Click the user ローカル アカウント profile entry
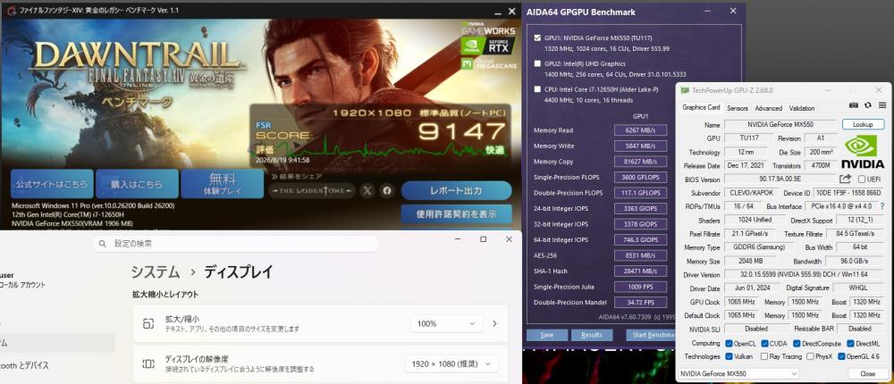This screenshot has width=894, height=384. [x=23, y=280]
